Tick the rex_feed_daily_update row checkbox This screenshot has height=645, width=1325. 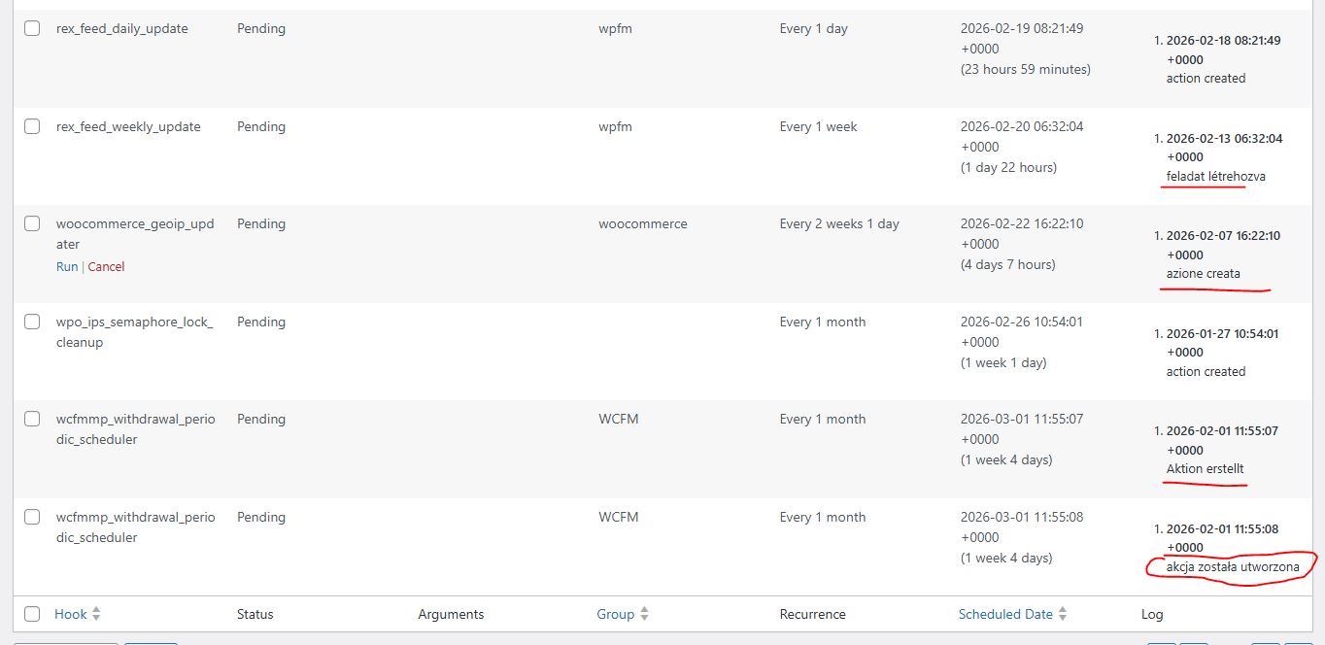32,28
